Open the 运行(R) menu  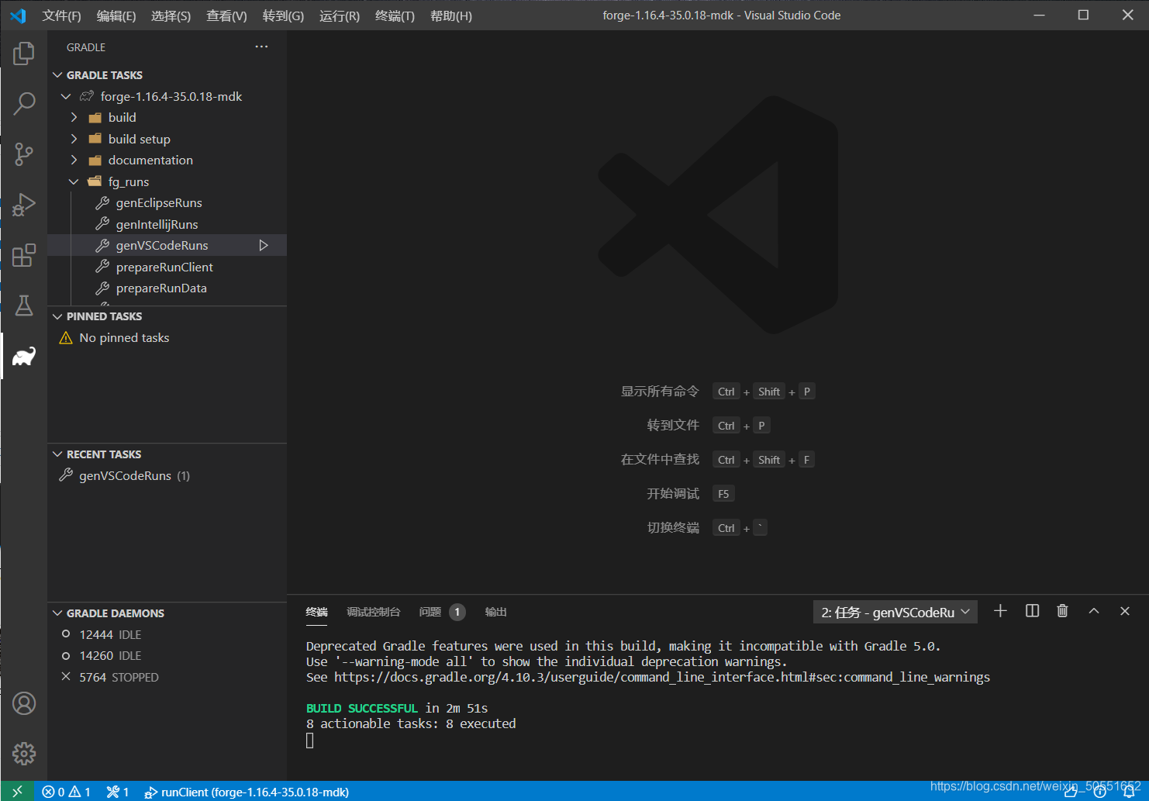coord(340,16)
